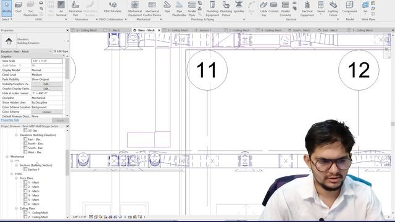
Task: Open the view scale selector in status bar
Action: (80, 217)
